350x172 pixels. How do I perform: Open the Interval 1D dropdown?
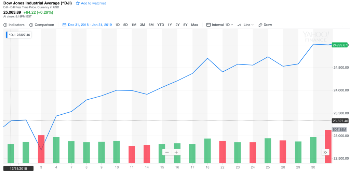click(222, 25)
